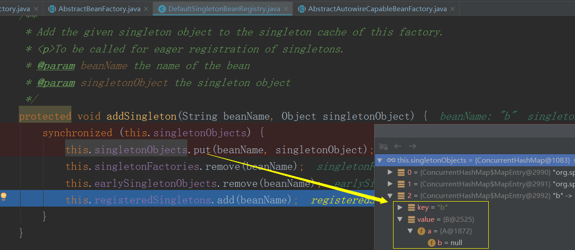Viewport: 575px width, 250px height.
Task: Click the stacked icon beside entry 0
Action: pyautogui.click(x=401, y=172)
